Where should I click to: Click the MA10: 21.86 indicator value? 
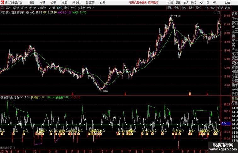(50, 13)
